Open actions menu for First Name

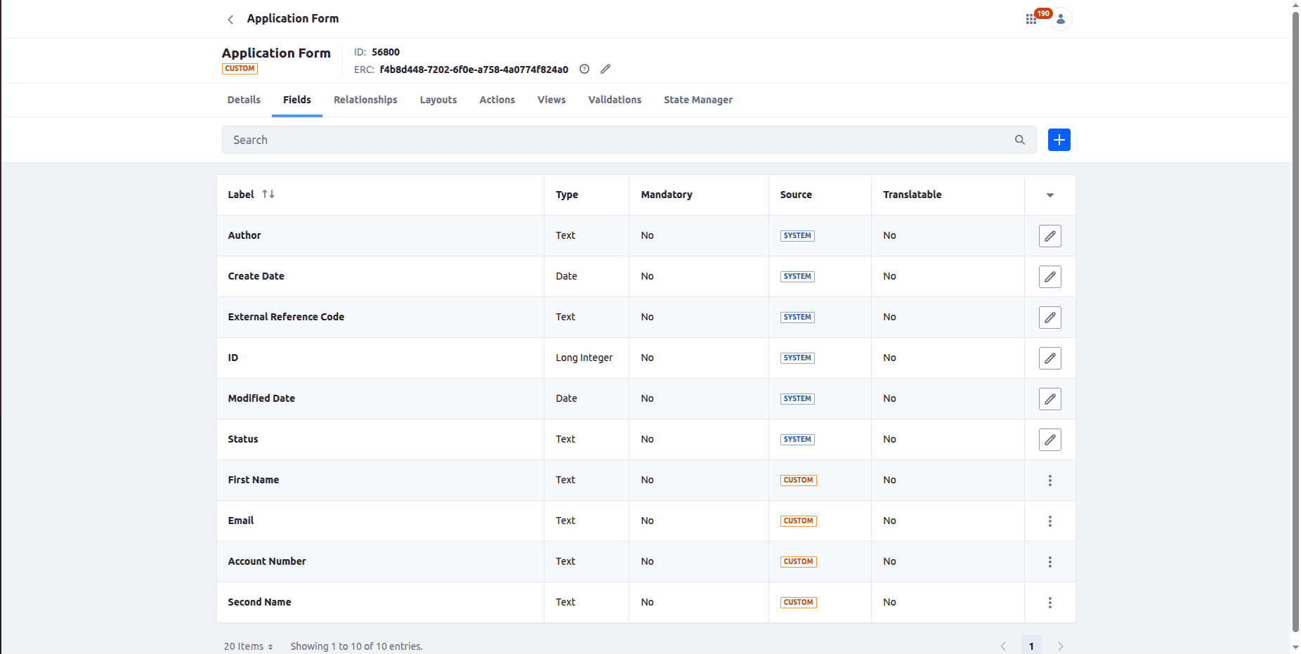[x=1050, y=480]
